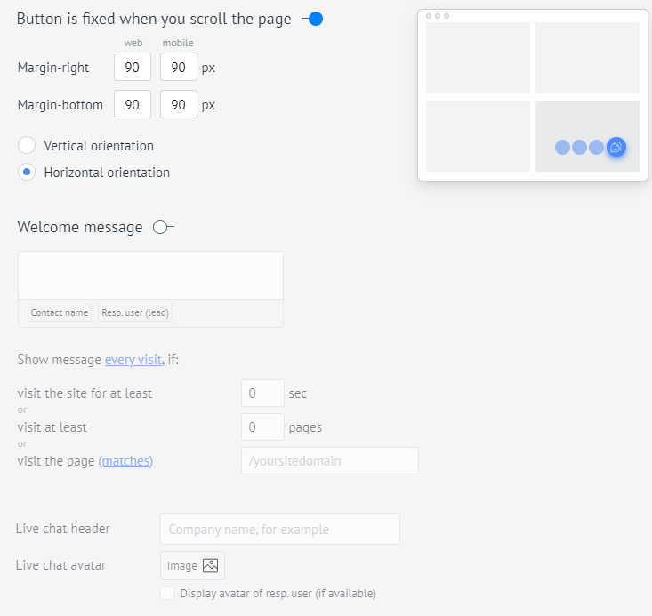Click the image picture icon for avatar
Image resolution: width=652 pixels, height=616 pixels.
coord(211,565)
